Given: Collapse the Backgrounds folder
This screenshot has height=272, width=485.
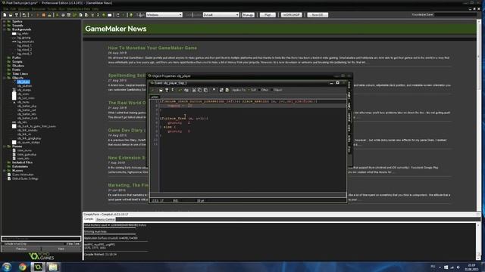Looking at the screenshot, I should pos(4,29).
